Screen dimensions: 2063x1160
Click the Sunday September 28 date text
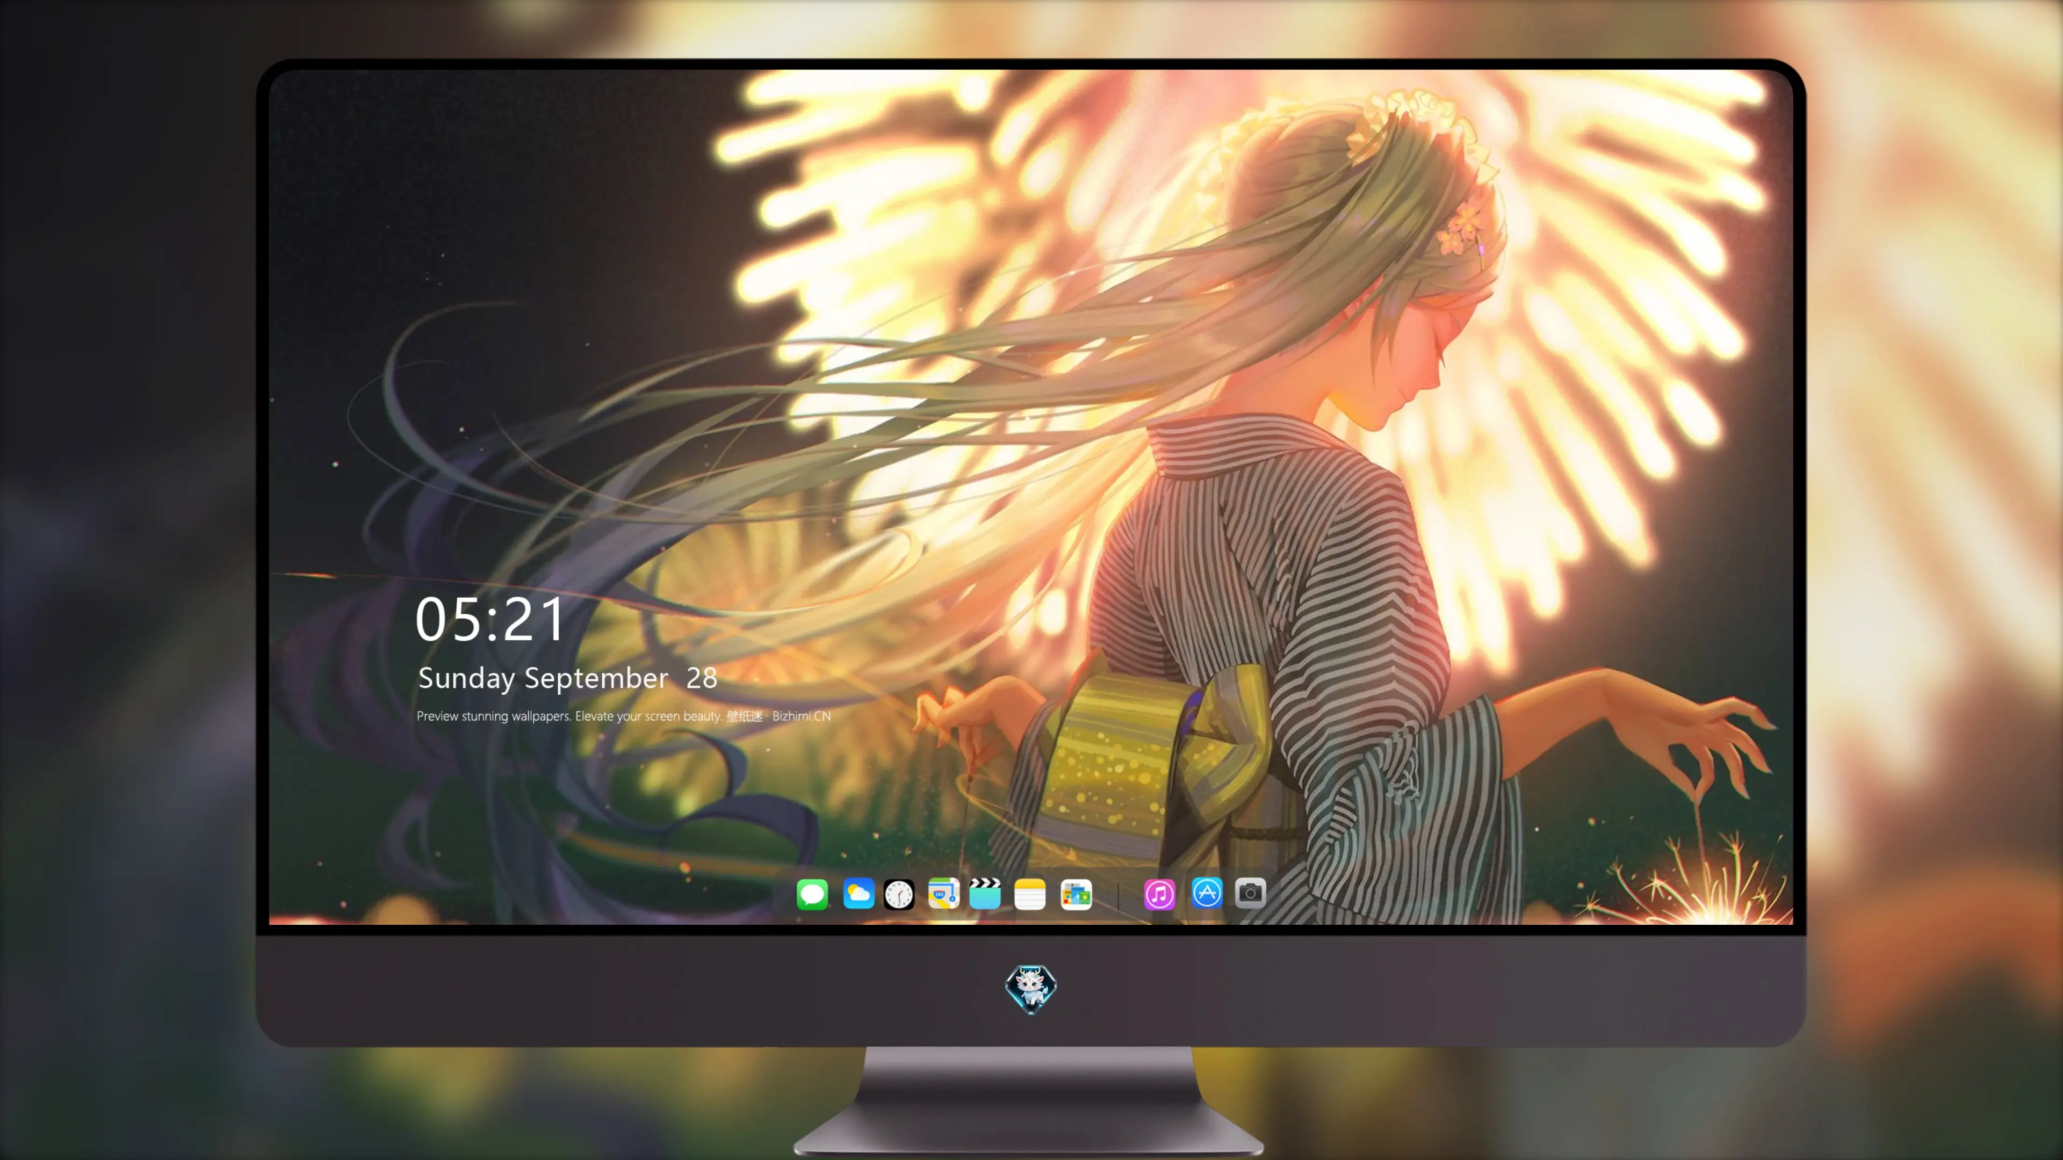[568, 678]
